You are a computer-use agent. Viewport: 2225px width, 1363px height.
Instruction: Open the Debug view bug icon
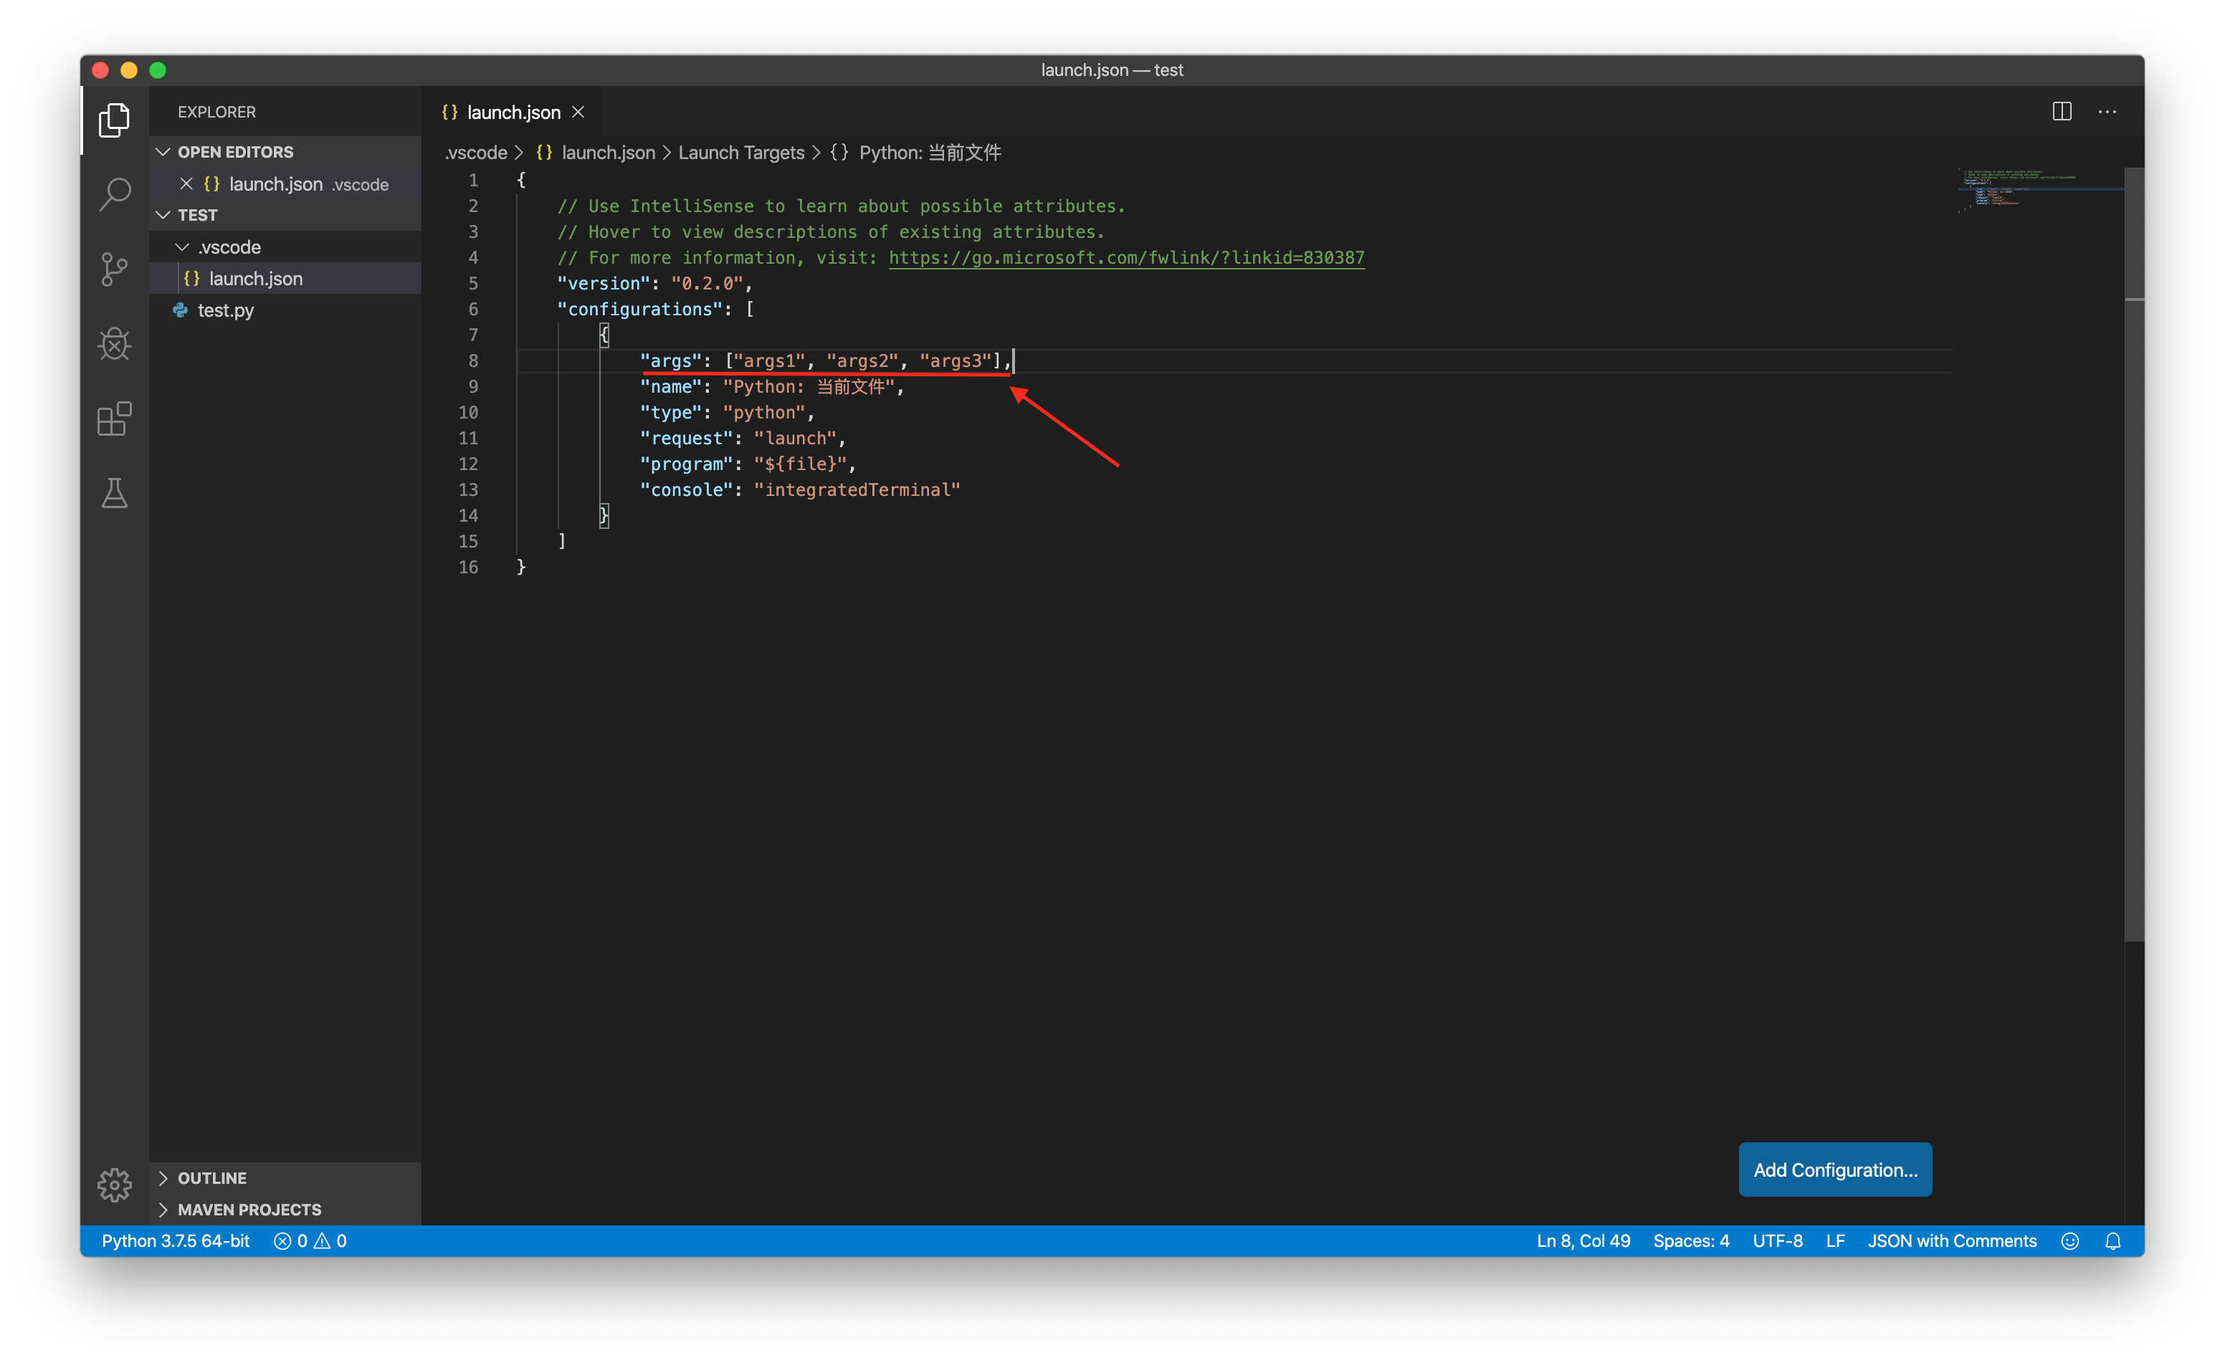pyautogui.click(x=114, y=344)
